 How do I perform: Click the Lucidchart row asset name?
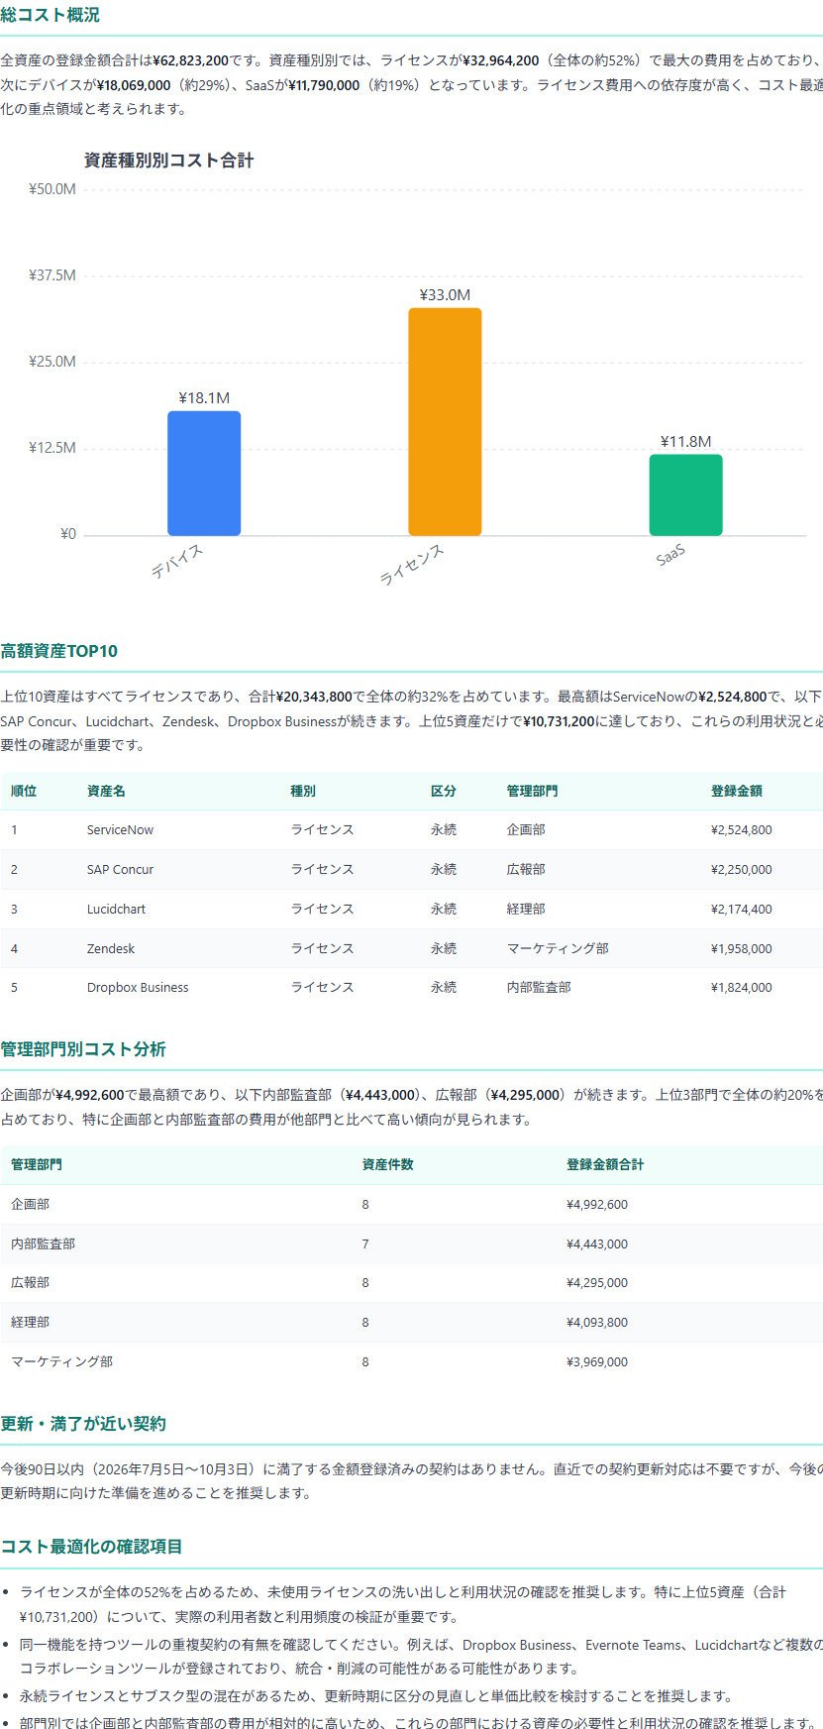click(x=116, y=909)
